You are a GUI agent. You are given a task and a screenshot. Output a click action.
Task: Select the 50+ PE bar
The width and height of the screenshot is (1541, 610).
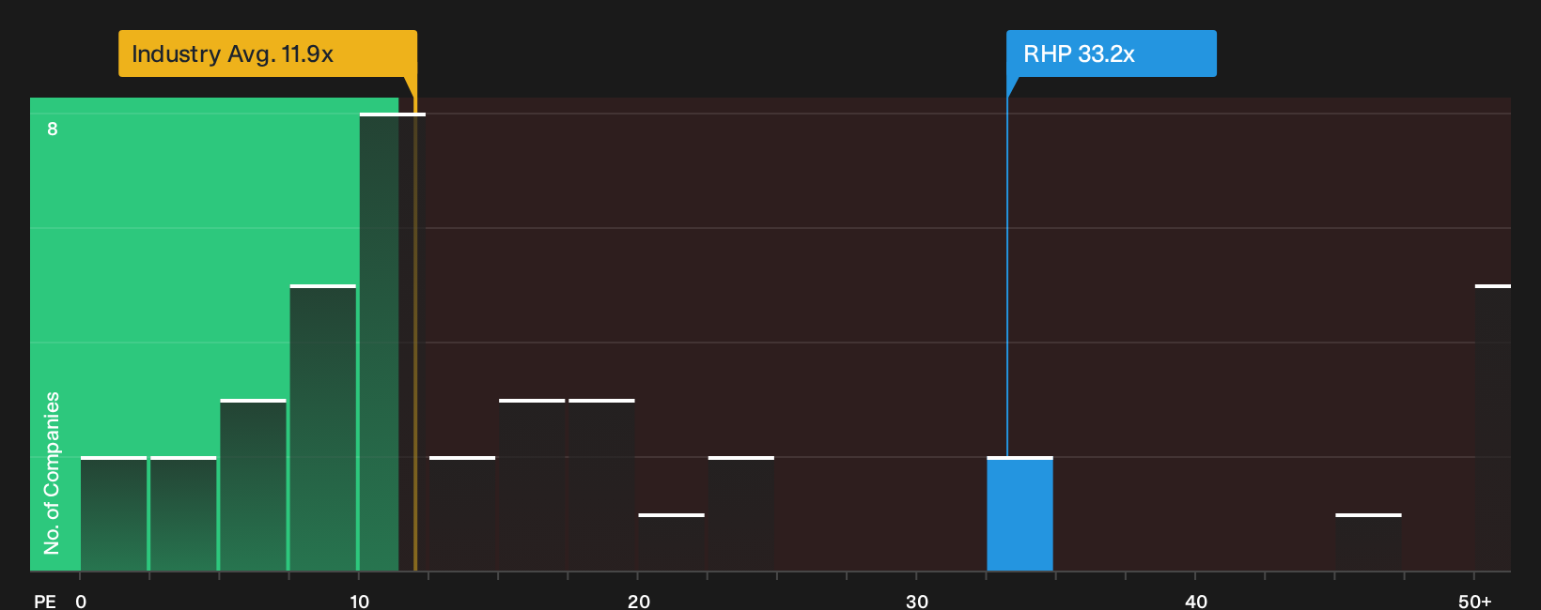click(x=1493, y=428)
